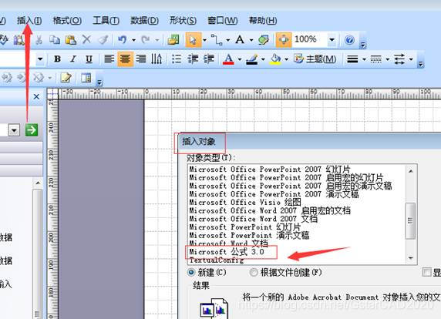Image resolution: width=441 pixels, height=319 pixels.
Task: Click the align left icon
Action: click(109, 59)
